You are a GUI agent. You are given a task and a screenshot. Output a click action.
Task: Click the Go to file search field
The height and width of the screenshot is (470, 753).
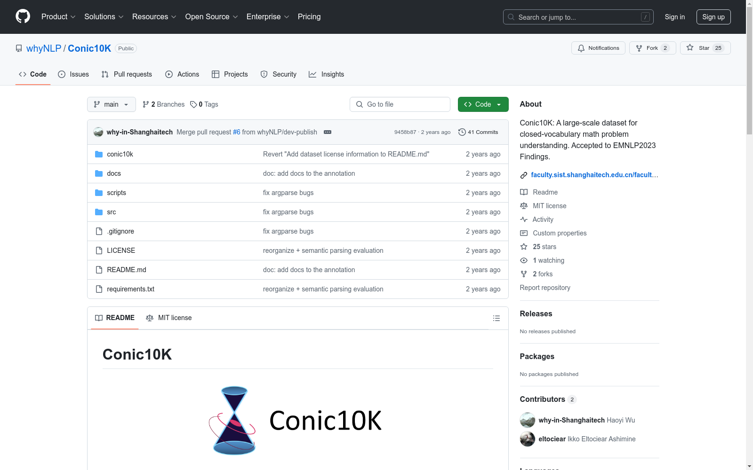tap(400, 104)
